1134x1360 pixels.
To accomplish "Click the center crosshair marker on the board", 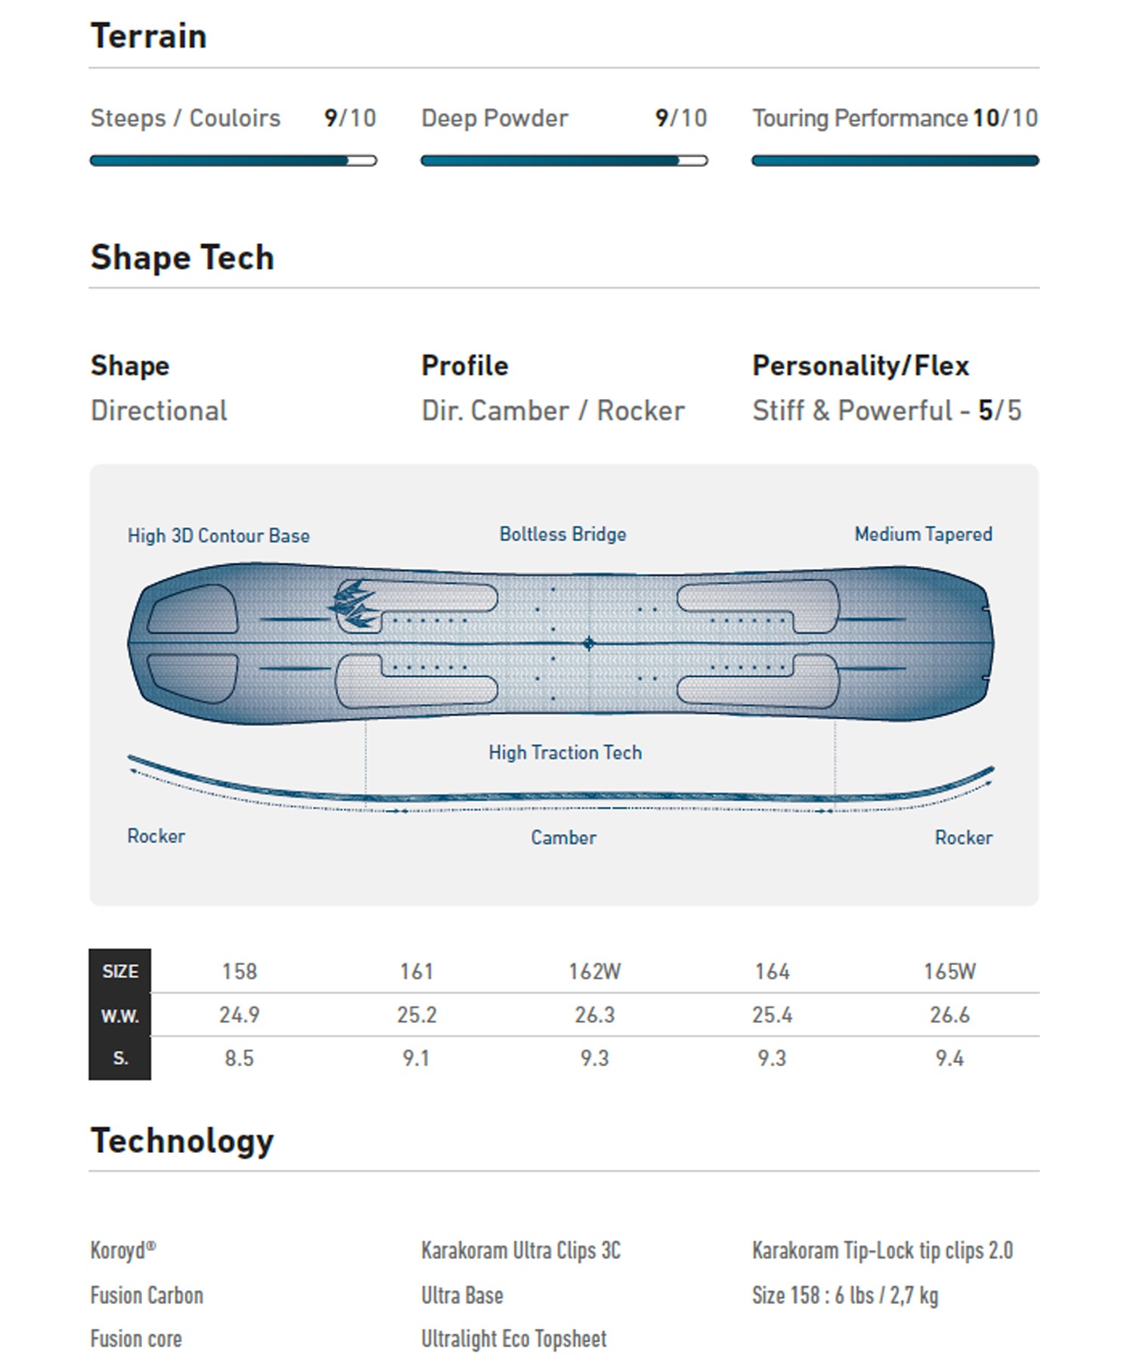I will click(589, 644).
